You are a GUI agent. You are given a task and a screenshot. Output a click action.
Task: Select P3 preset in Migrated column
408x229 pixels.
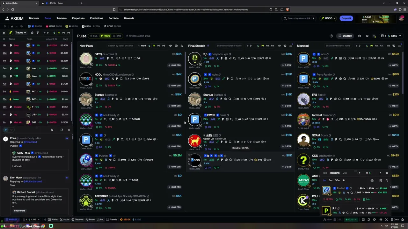(x=381, y=46)
